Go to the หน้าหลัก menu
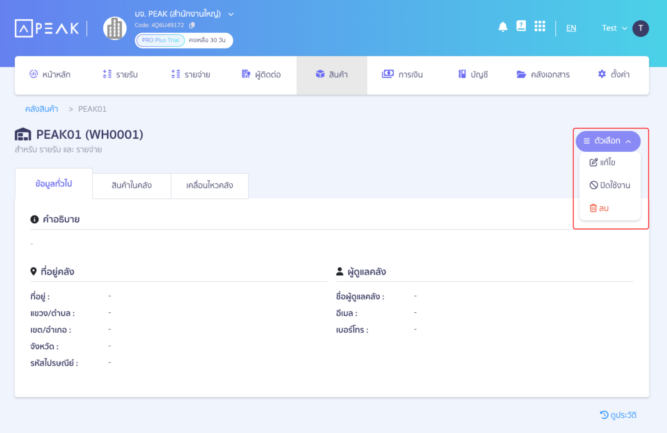Image resolution: width=667 pixels, height=433 pixels. point(50,75)
